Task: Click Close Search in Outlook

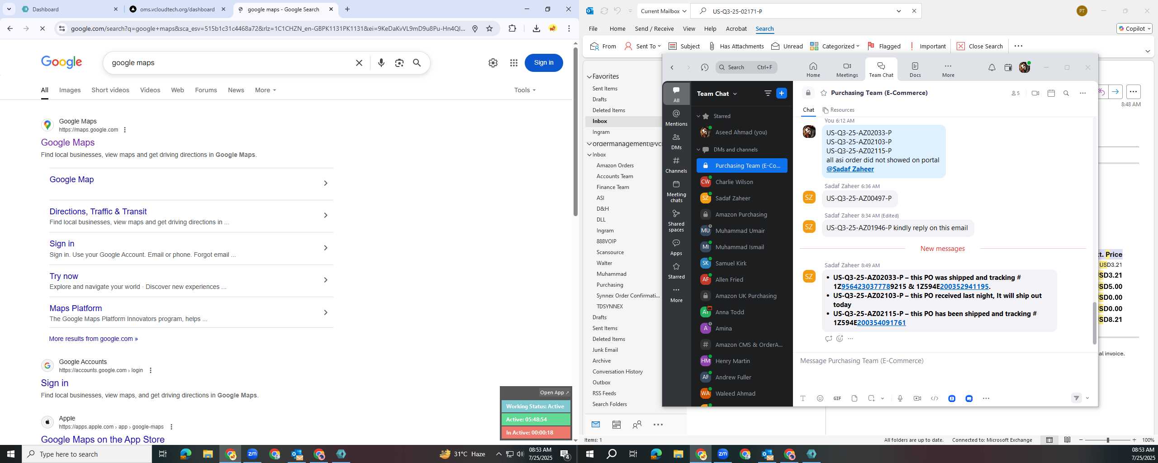Action: [x=980, y=46]
